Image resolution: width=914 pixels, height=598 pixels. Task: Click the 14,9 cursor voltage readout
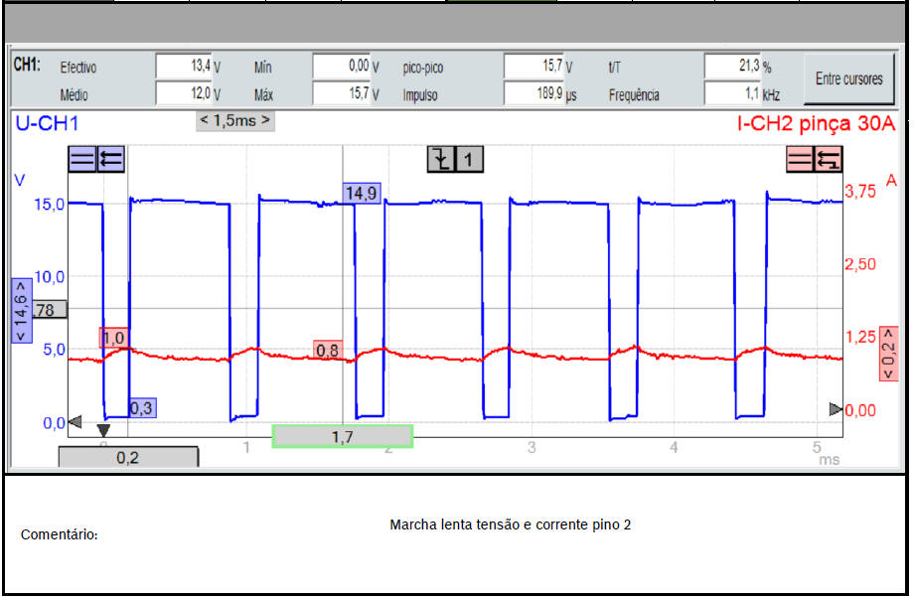click(363, 193)
